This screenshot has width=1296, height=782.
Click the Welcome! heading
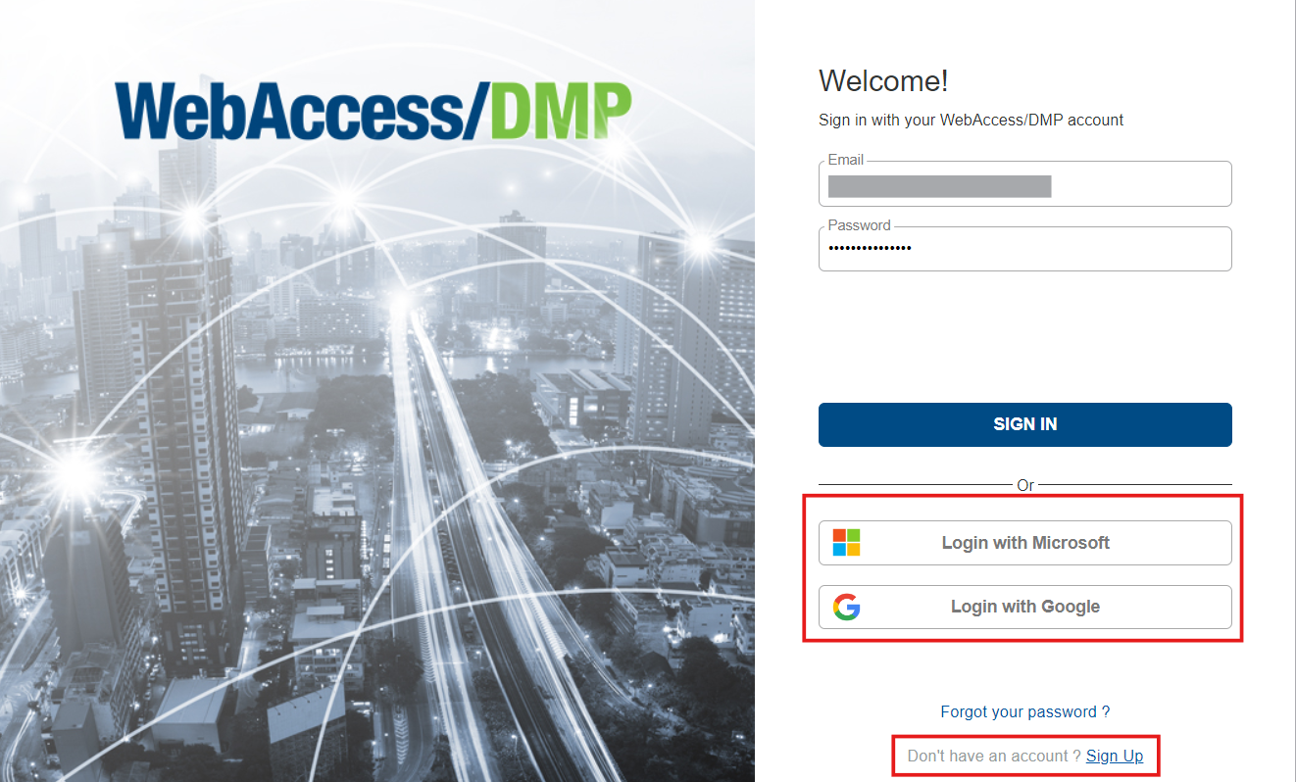pyautogui.click(x=883, y=80)
